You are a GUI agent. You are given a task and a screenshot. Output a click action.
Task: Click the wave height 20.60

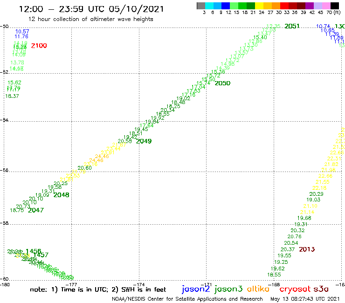[84, 168]
